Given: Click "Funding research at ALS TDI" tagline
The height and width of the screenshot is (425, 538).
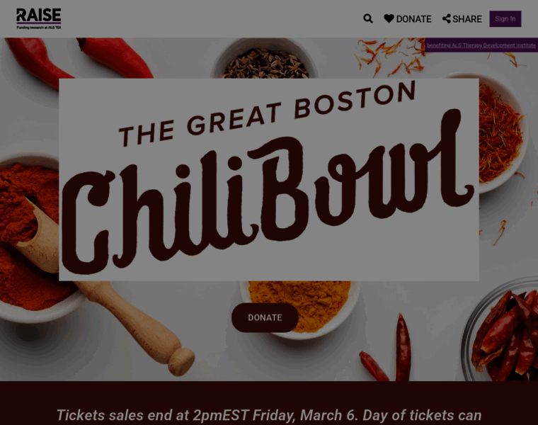Looking at the screenshot, I should 39,27.
